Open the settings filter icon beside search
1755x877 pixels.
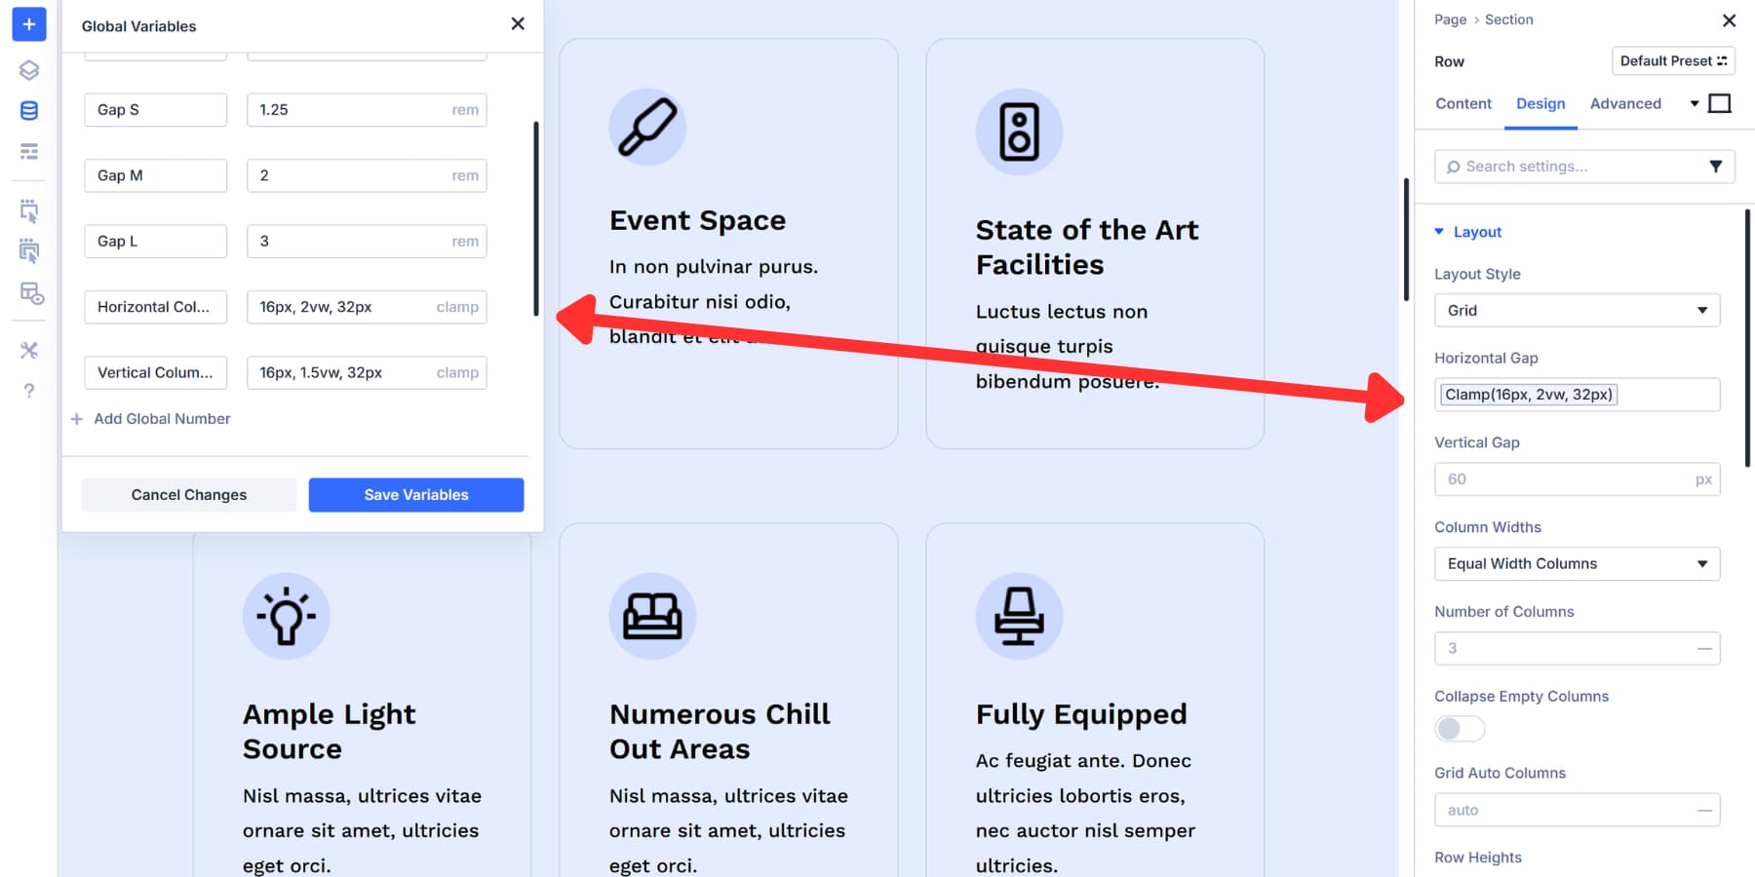click(x=1717, y=167)
